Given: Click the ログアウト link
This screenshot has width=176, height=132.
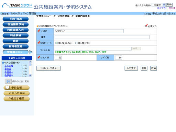Looking at the screenshot, I should [x=162, y=8].
